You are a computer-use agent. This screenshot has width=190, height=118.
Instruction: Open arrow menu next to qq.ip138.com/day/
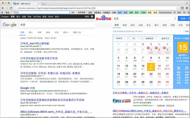coord(39,103)
